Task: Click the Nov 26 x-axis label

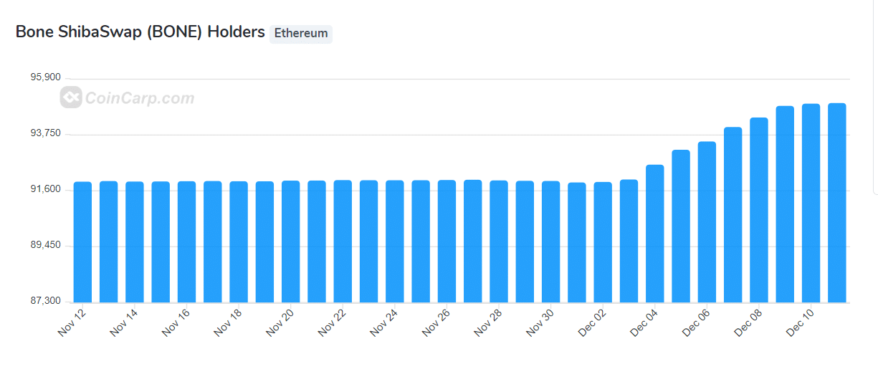Action: 435,322
